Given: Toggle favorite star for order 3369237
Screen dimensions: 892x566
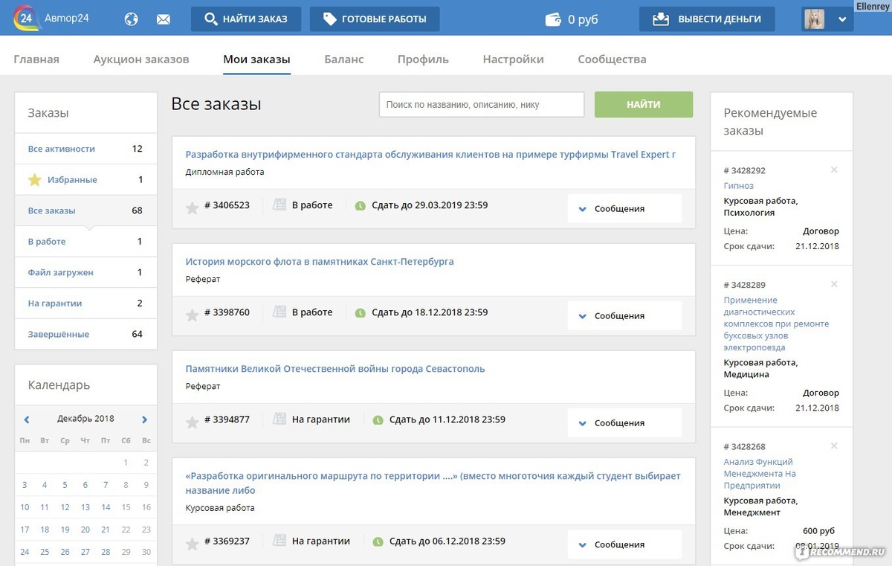Looking at the screenshot, I should 192,544.
